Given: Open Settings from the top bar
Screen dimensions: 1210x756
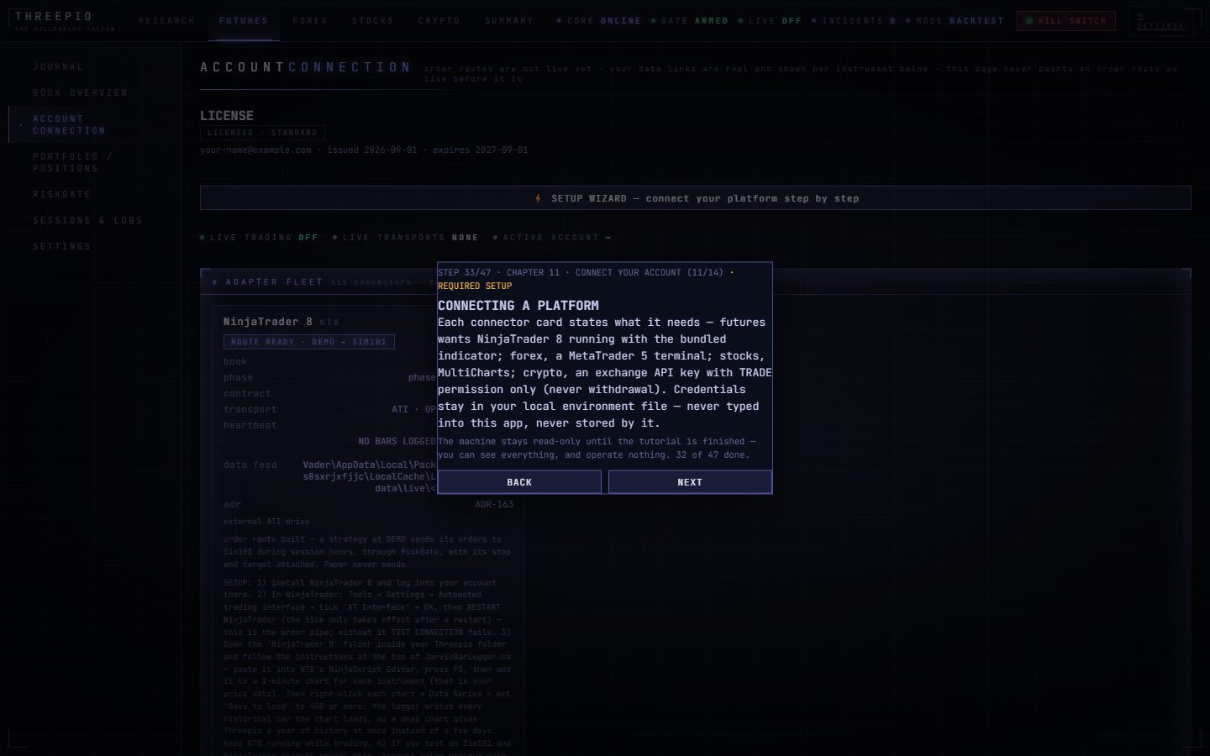Looking at the screenshot, I should (x=1160, y=21).
